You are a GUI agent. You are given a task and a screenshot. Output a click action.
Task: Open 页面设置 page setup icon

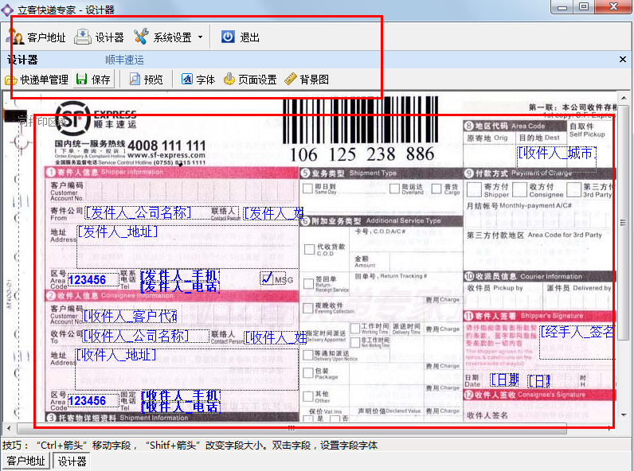pyautogui.click(x=229, y=80)
